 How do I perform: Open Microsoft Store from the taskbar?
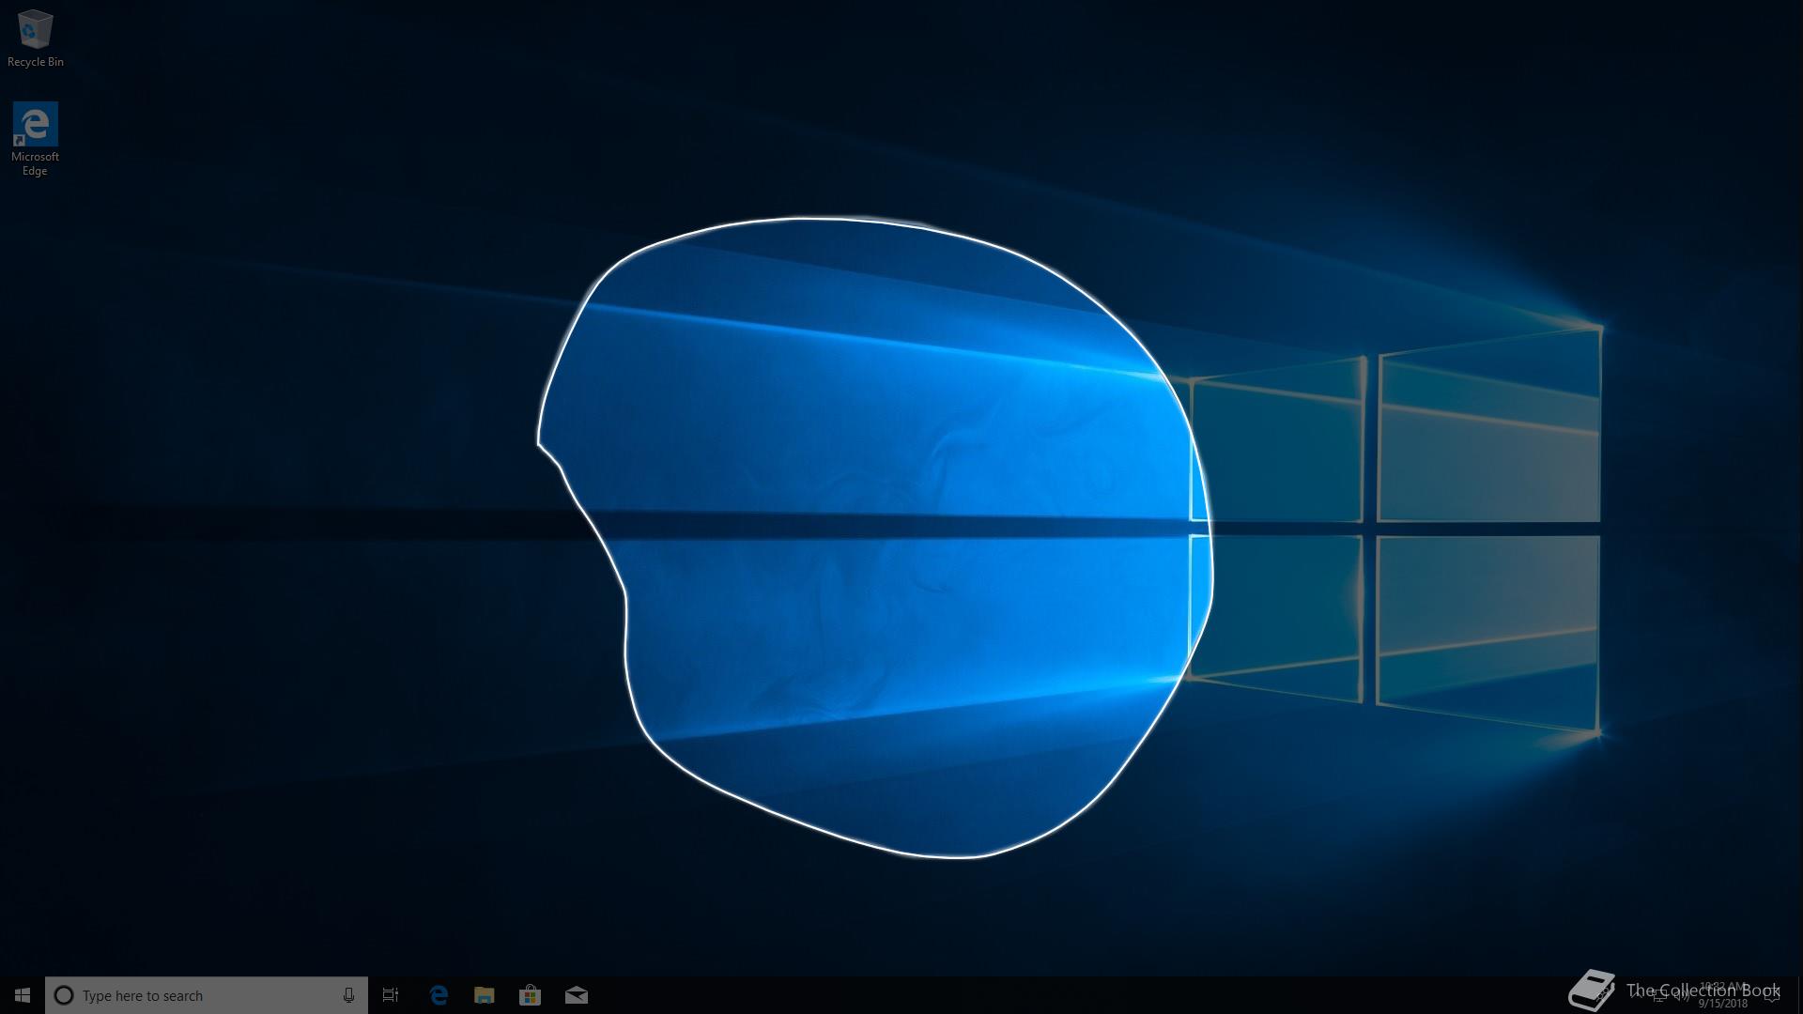[x=531, y=995]
